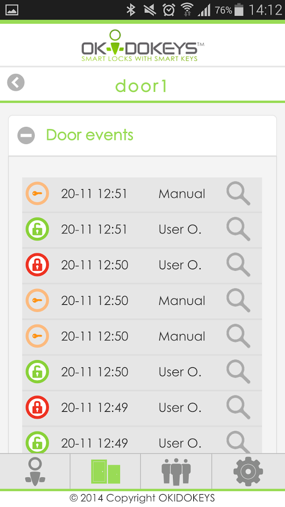285x507 pixels.
Task: Go back using the arrow beside door1
Action: (16, 82)
